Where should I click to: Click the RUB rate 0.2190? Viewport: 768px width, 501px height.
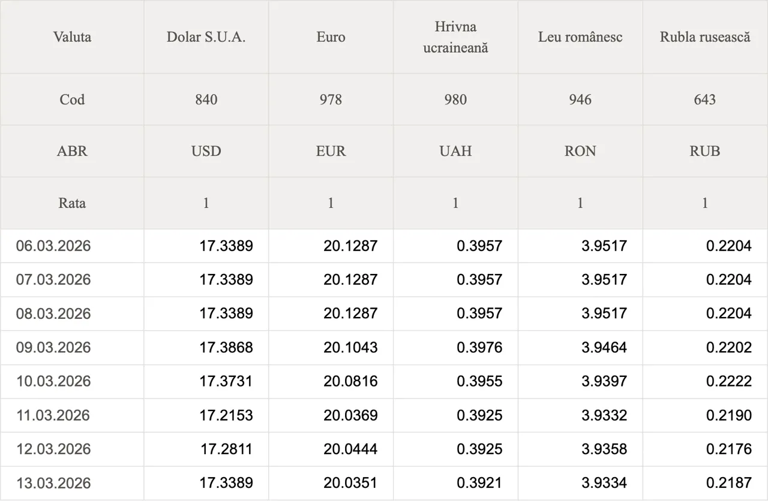point(729,415)
